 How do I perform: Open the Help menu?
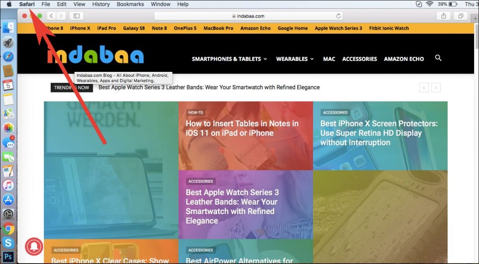tap(183, 4)
